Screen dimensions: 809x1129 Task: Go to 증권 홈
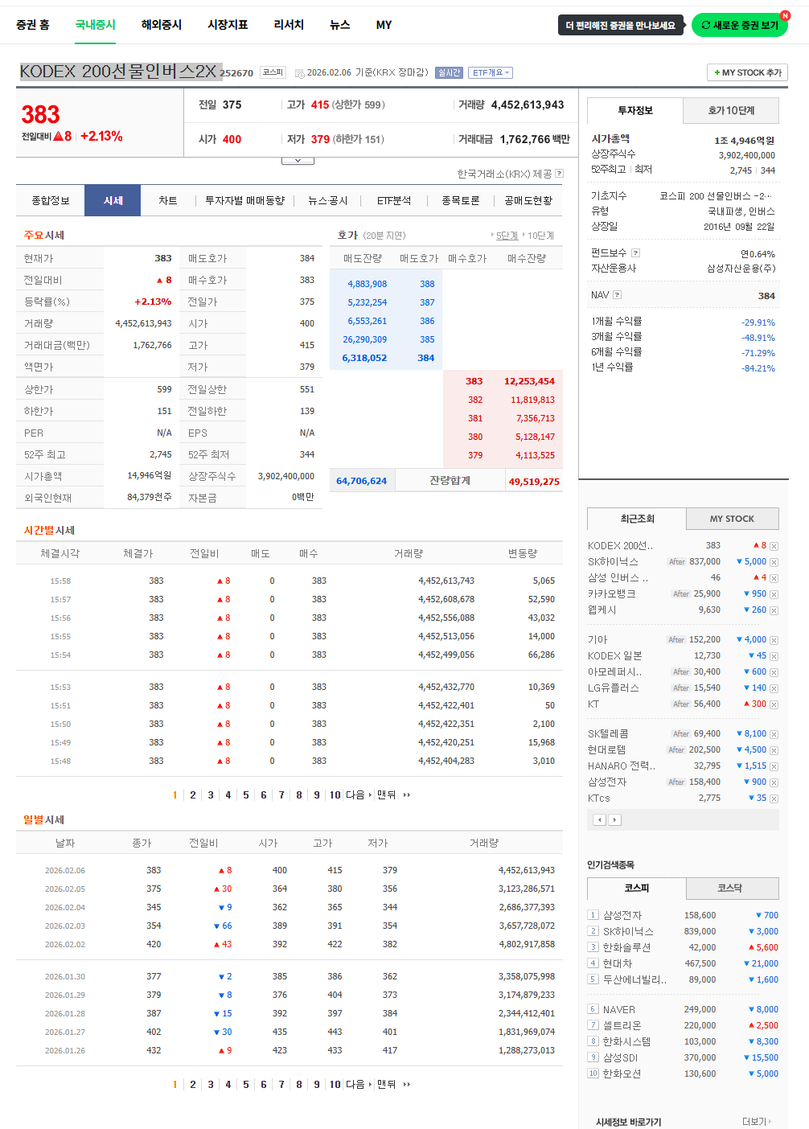coord(33,25)
